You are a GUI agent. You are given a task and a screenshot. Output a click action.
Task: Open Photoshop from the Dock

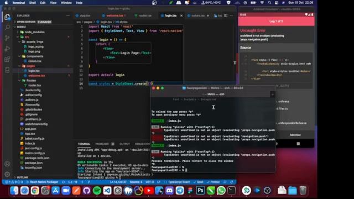(x=200, y=191)
